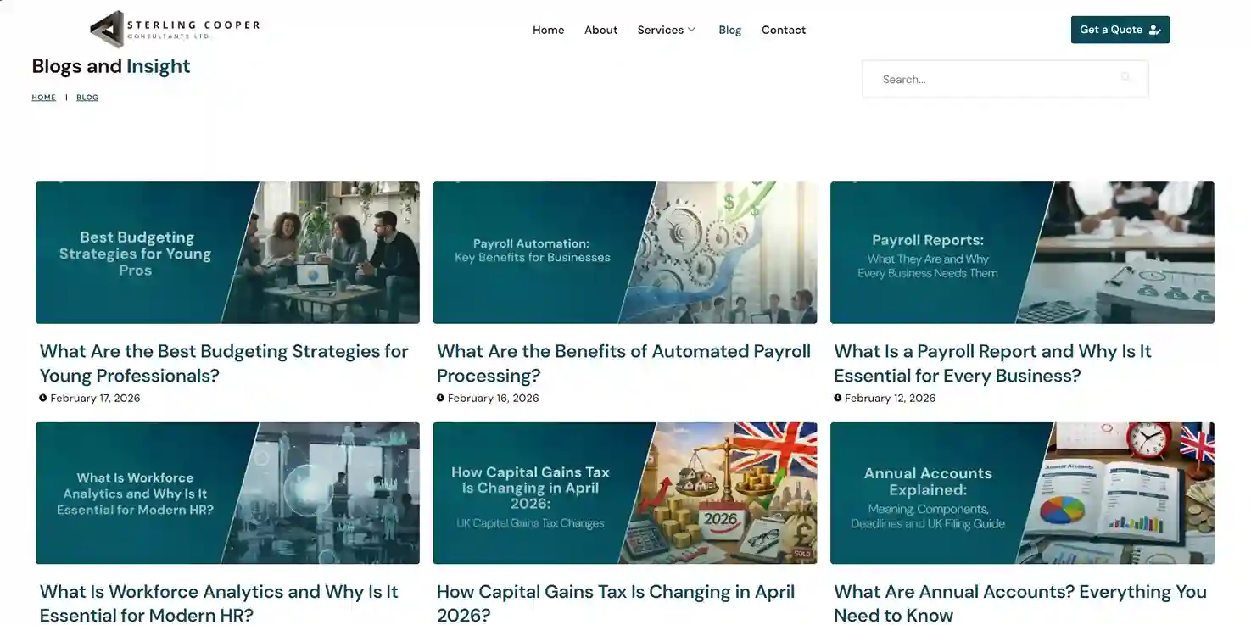The height and width of the screenshot is (625, 1251).
Task: Click the search magnifier icon
Action: click(1125, 78)
